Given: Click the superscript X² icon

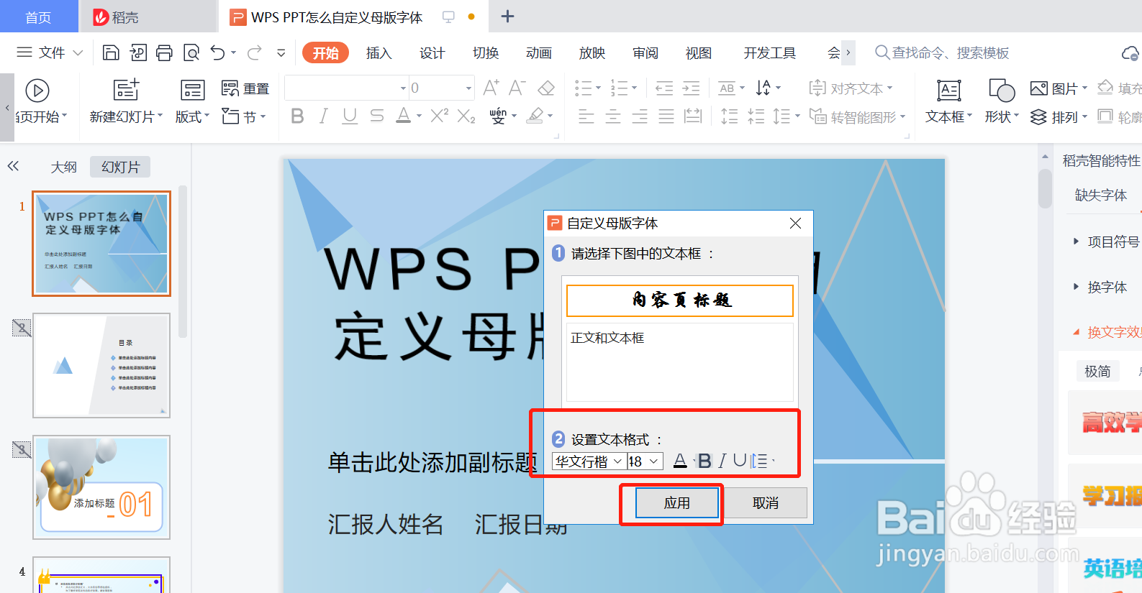Looking at the screenshot, I should (439, 115).
